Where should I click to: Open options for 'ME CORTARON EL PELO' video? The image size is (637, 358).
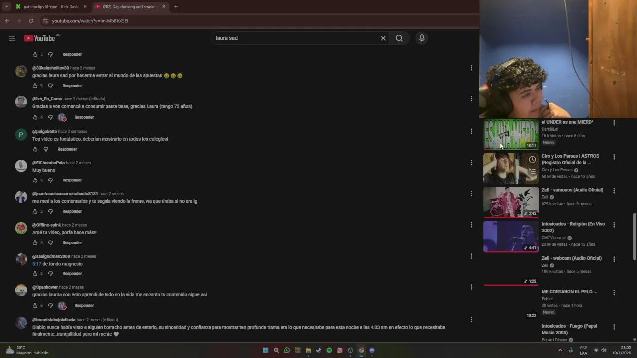point(614,293)
